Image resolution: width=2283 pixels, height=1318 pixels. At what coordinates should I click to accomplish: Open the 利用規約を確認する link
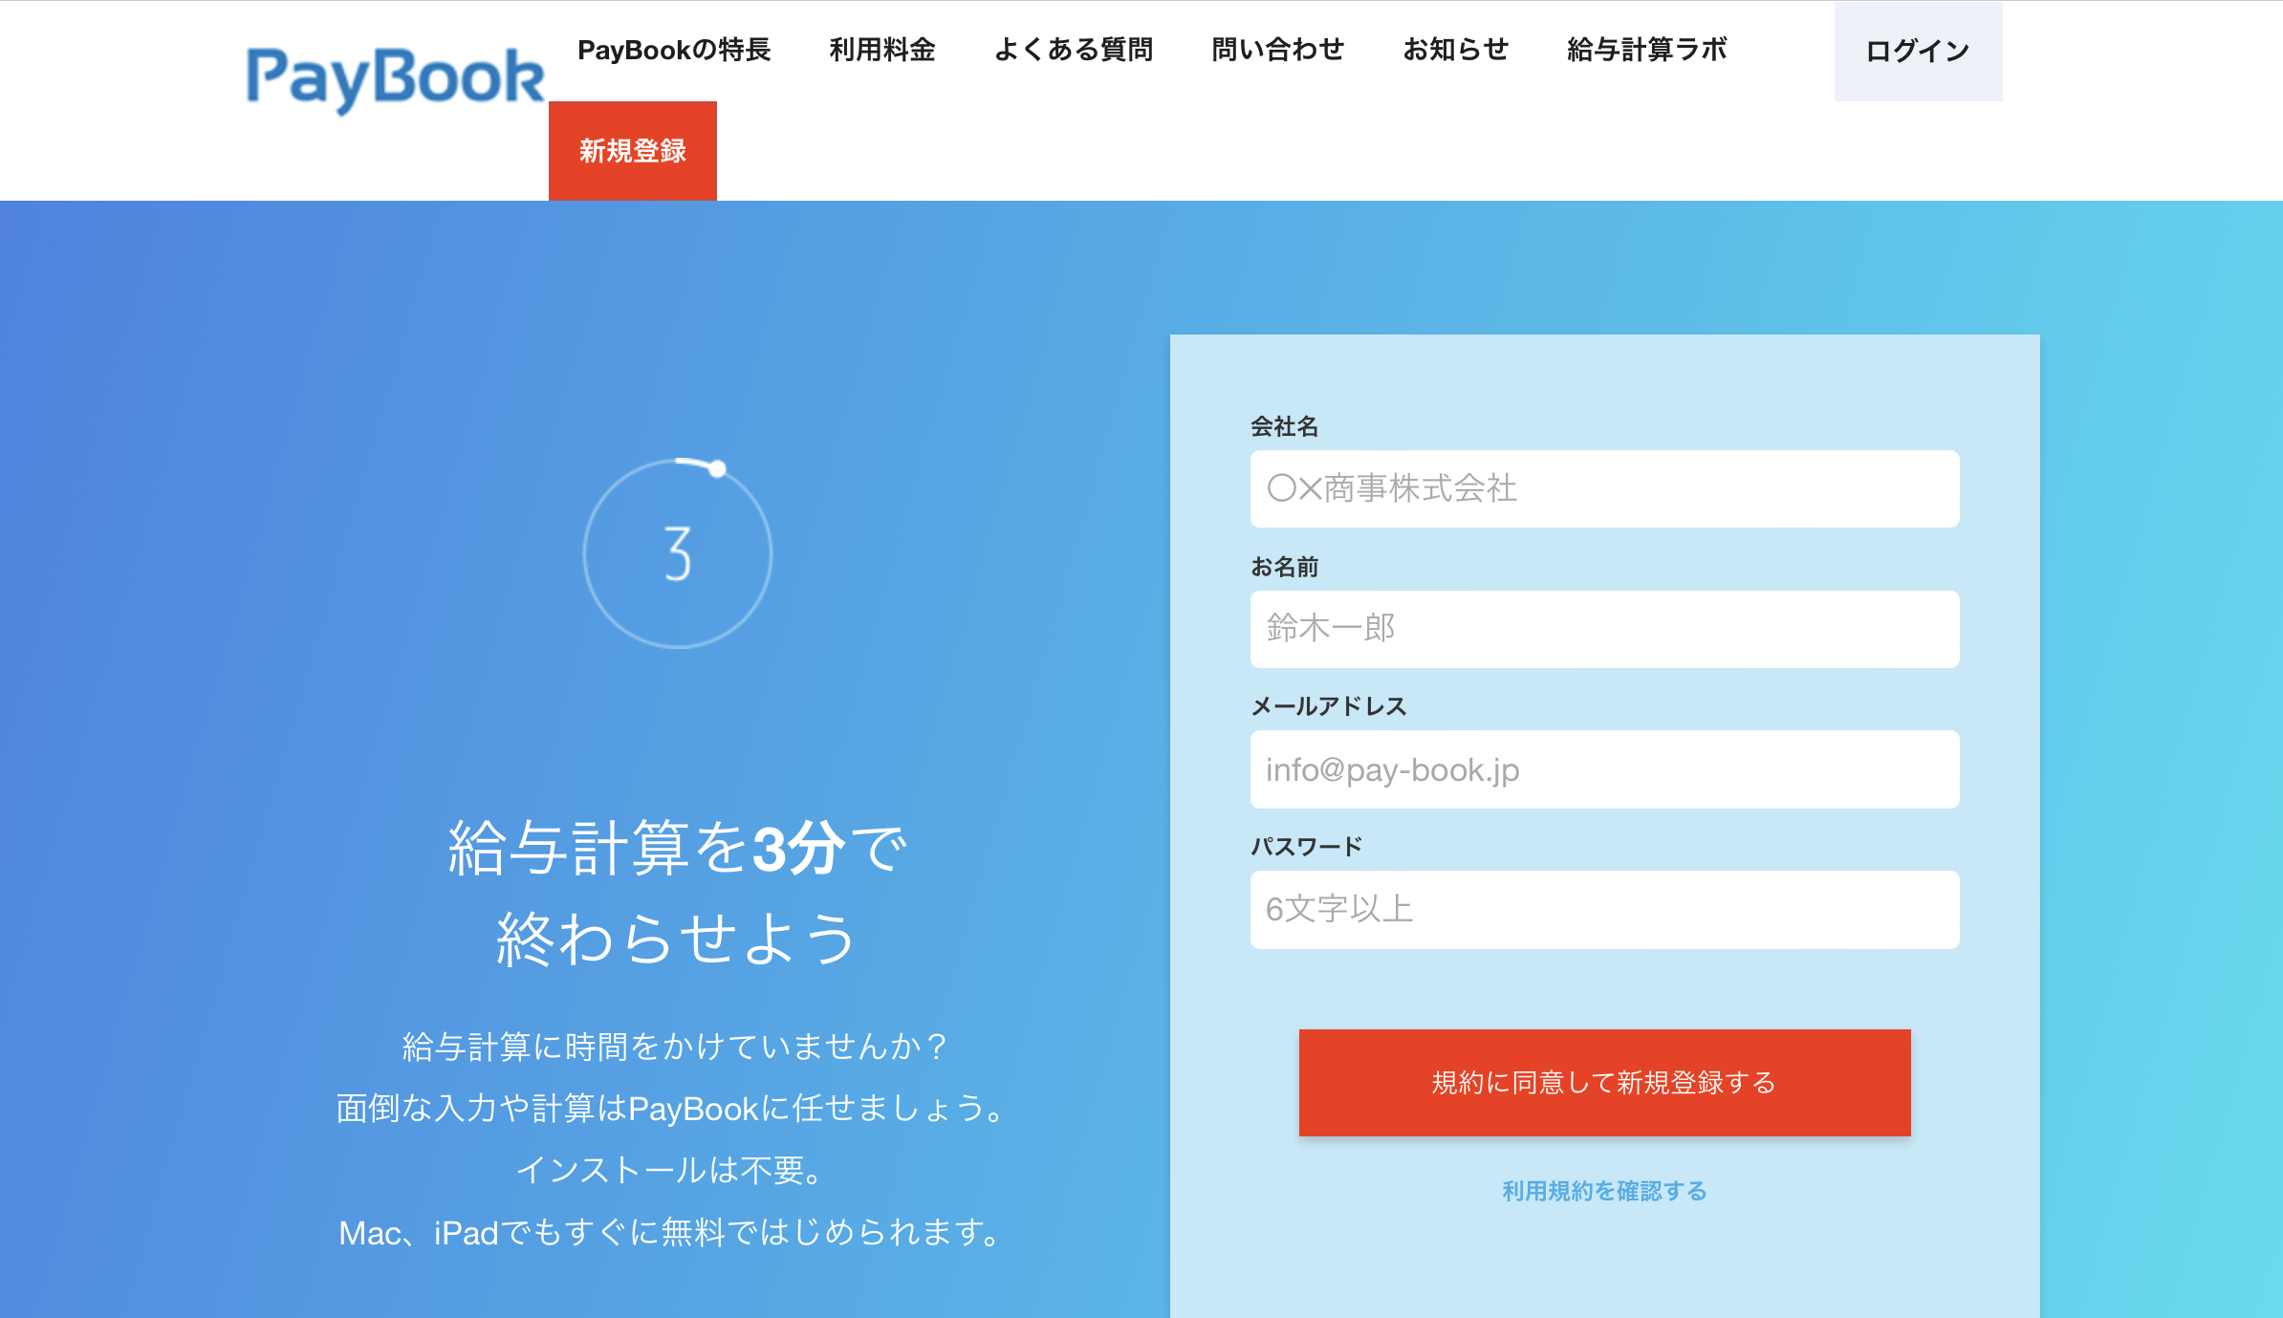click(1604, 1191)
